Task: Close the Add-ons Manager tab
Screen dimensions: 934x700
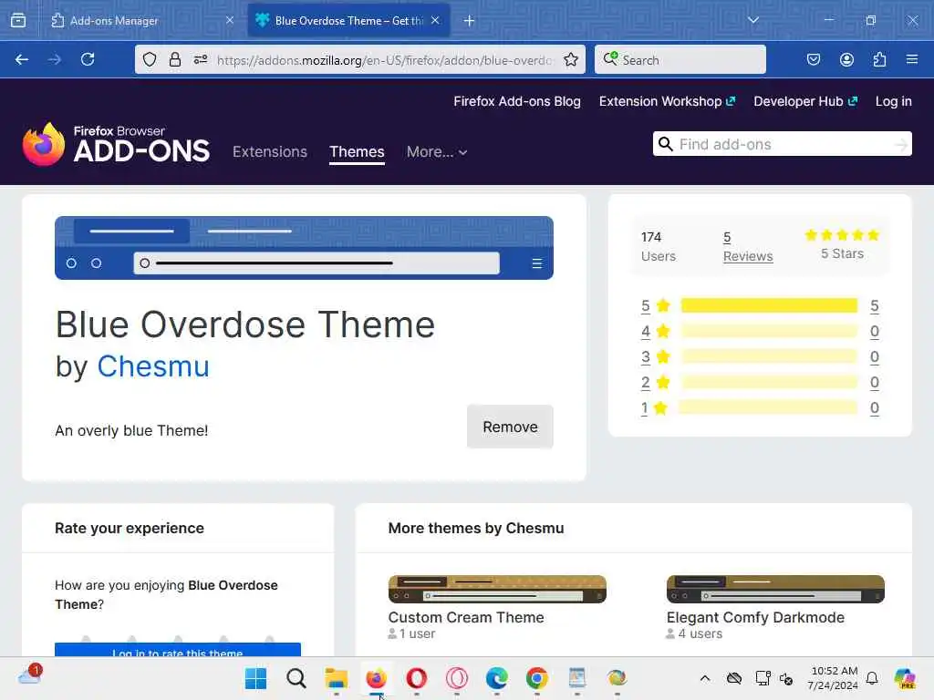Action: 229,20
